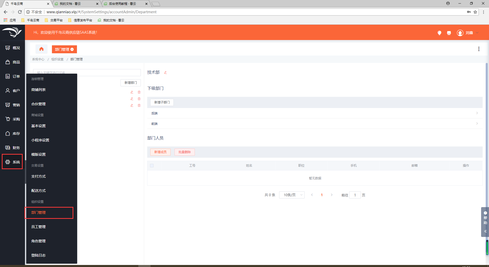Switch to the 后台使用教程 · 看云 browser tab
Screen dimensions: 489x267
pos(126,4)
